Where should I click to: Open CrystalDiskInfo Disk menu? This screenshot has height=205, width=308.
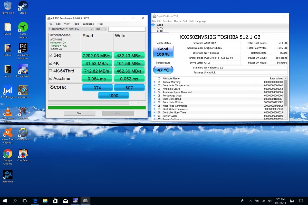(x=185, y=21)
